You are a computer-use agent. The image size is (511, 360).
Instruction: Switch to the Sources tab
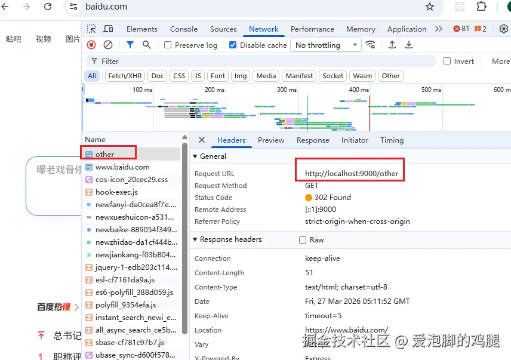pyautogui.click(x=223, y=29)
